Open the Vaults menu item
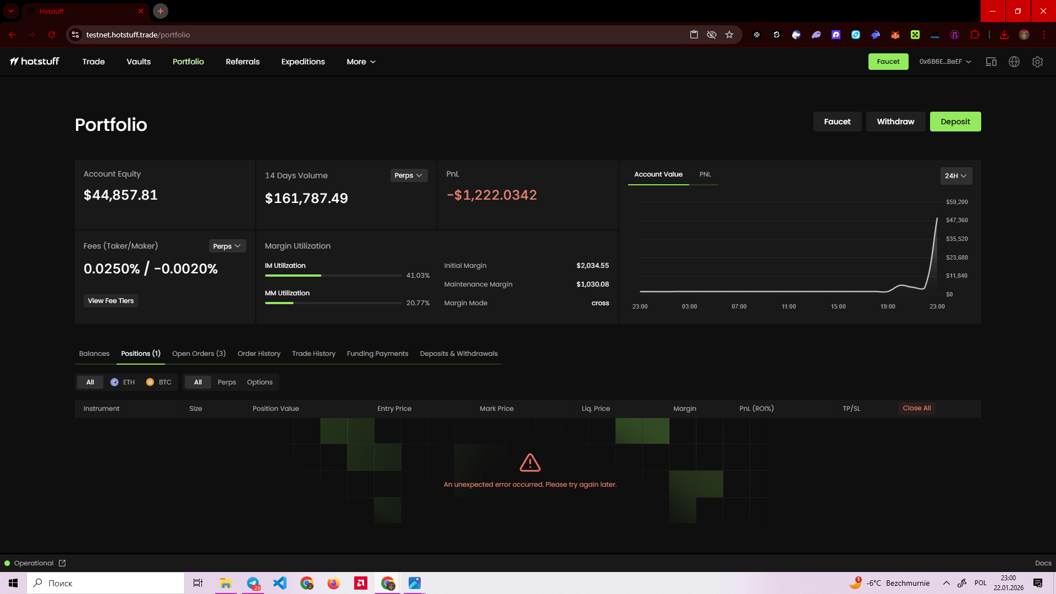The width and height of the screenshot is (1056, 594). [139, 62]
